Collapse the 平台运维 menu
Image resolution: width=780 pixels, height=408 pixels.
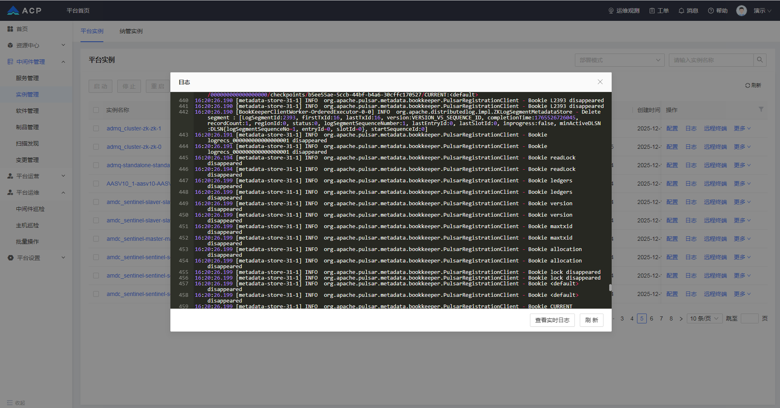click(x=63, y=193)
